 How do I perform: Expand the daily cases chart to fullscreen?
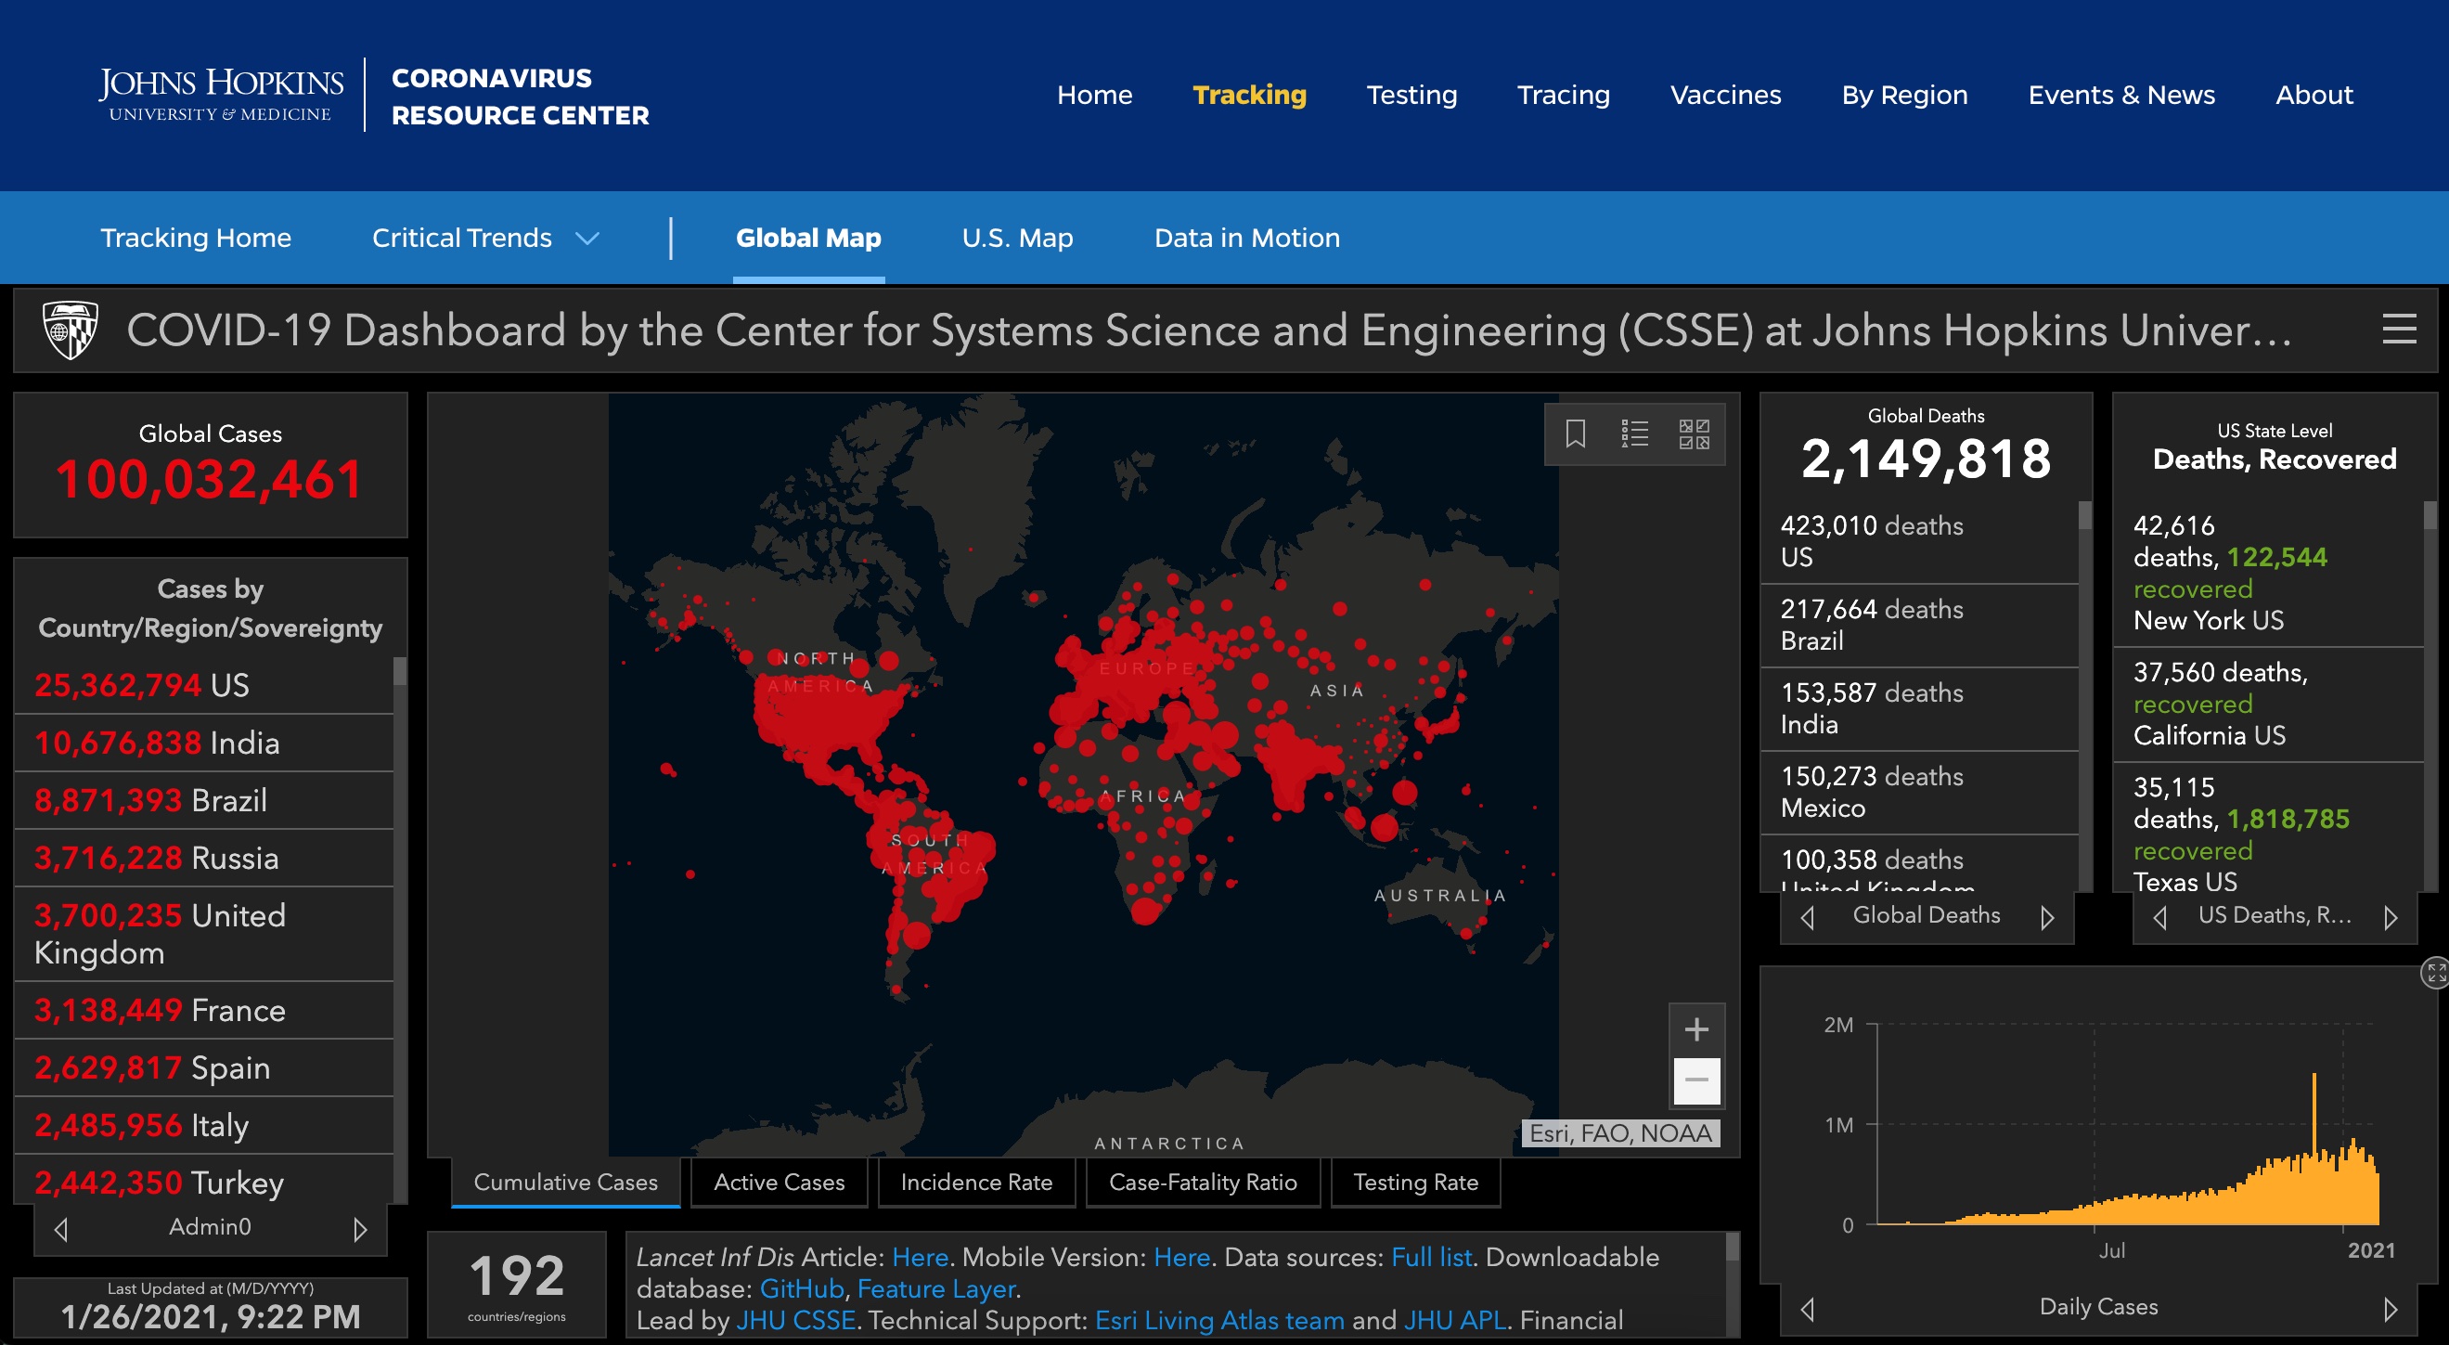pyautogui.click(x=2435, y=972)
